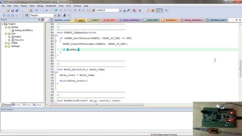Open the editor tabs list dropdown
Viewport: 242px width, 136px height.
(236, 20)
